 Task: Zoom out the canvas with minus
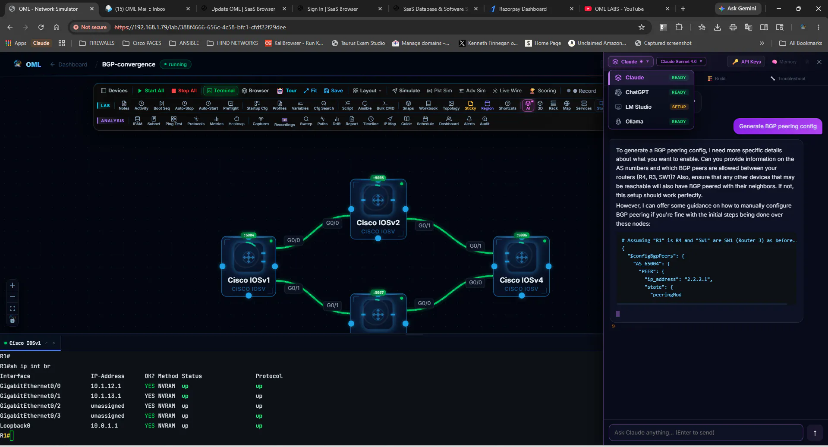pyautogui.click(x=13, y=297)
